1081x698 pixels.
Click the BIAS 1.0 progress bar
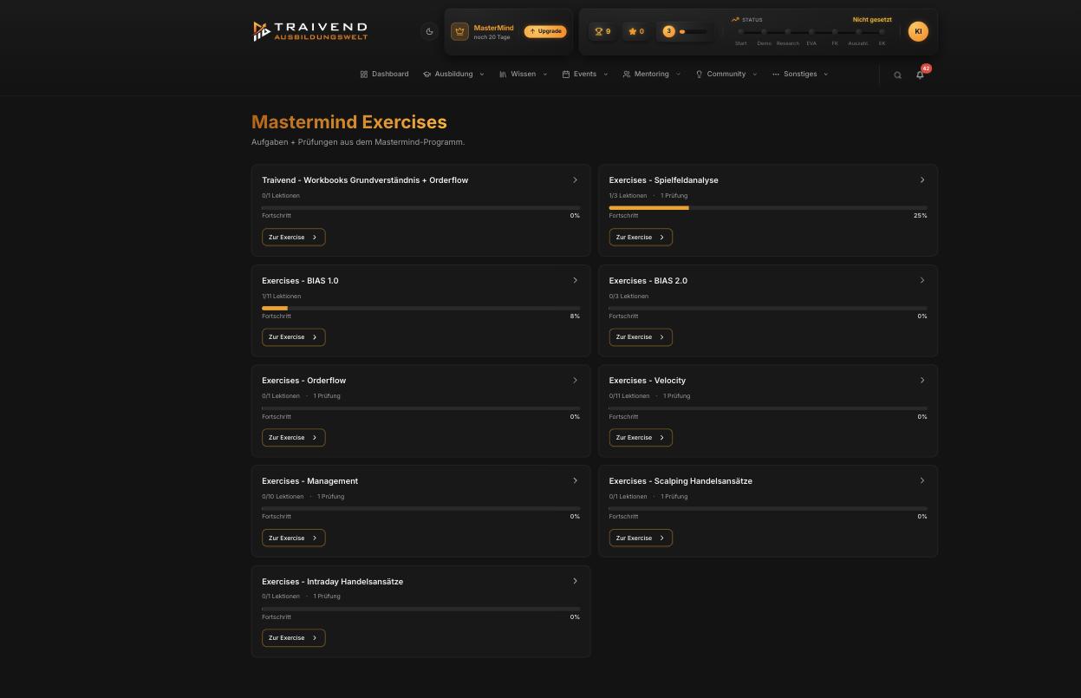pyautogui.click(x=420, y=308)
